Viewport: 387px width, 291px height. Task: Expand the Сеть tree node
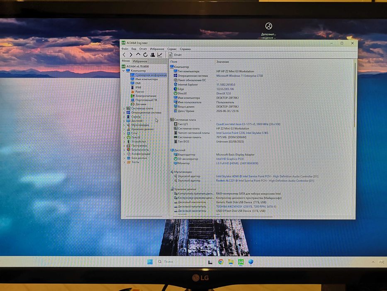[x=124, y=133]
